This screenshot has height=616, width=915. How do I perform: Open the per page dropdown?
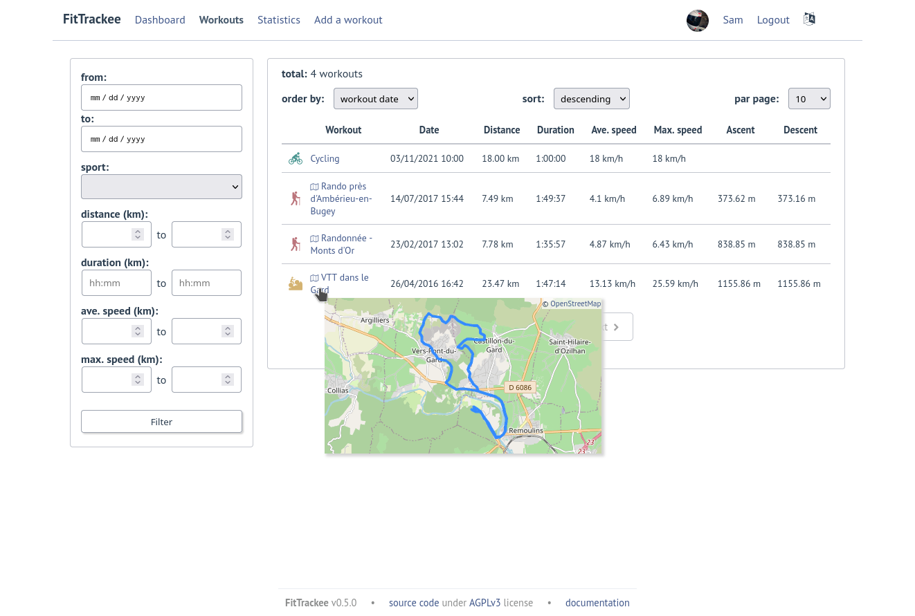tap(810, 99)
